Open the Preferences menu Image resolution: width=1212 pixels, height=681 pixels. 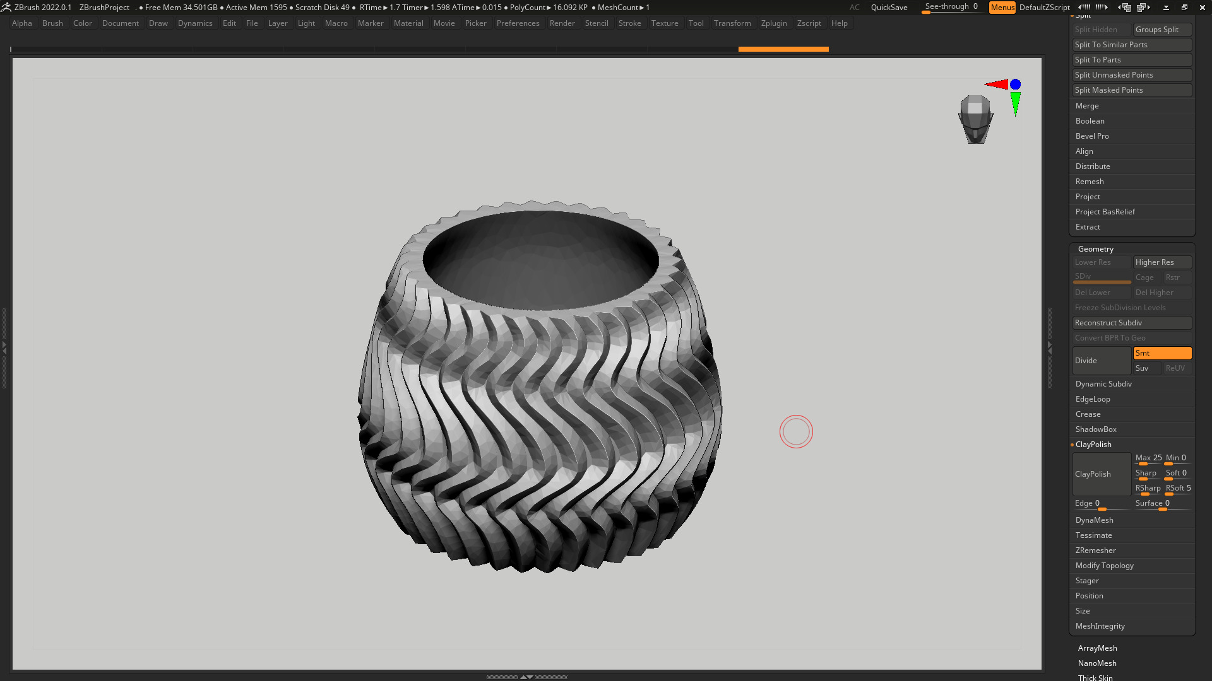click(518, 23)
